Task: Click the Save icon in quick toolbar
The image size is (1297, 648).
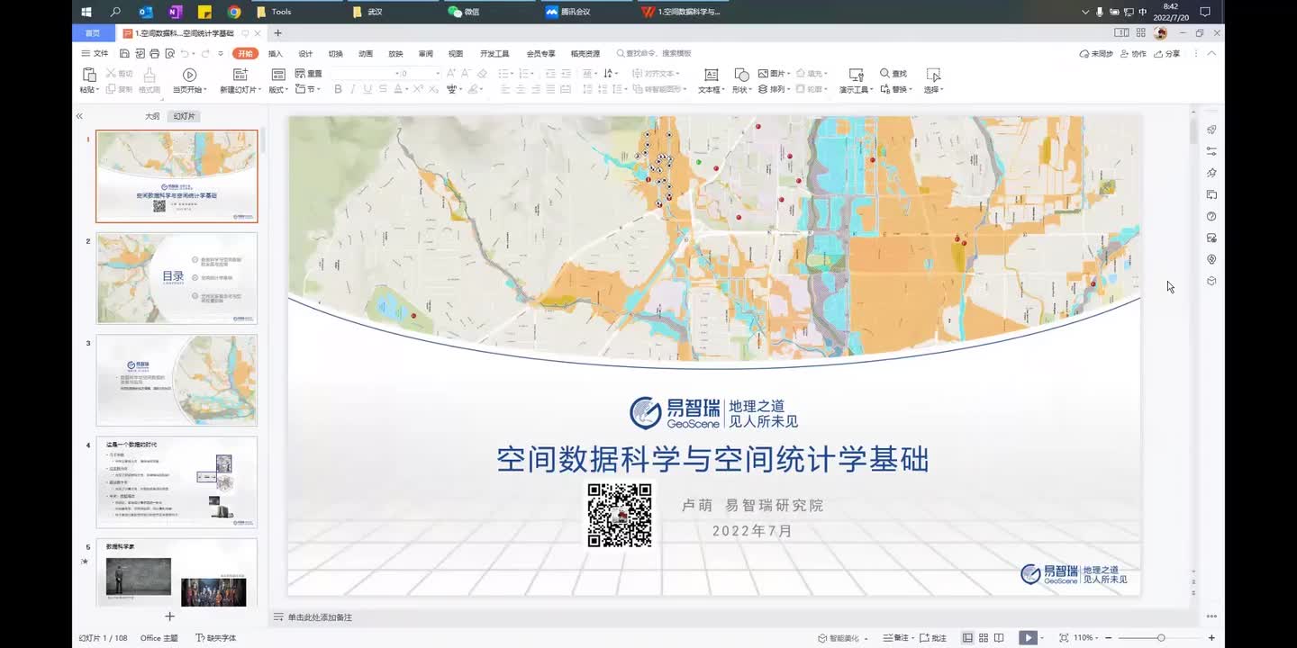Action: pos(126,54)
